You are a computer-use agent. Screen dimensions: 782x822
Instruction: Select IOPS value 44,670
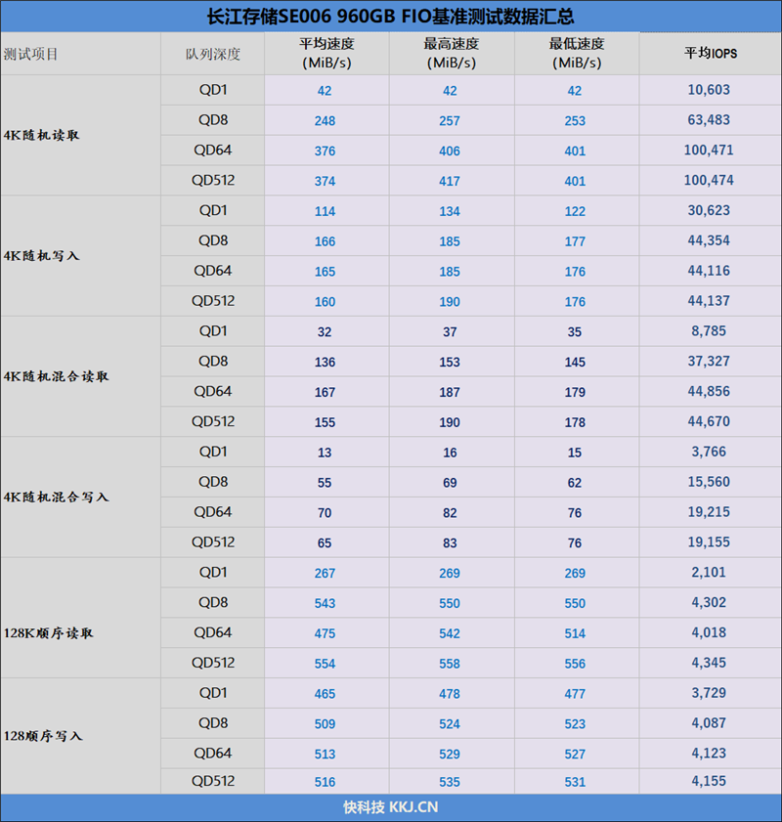[709, 421]
